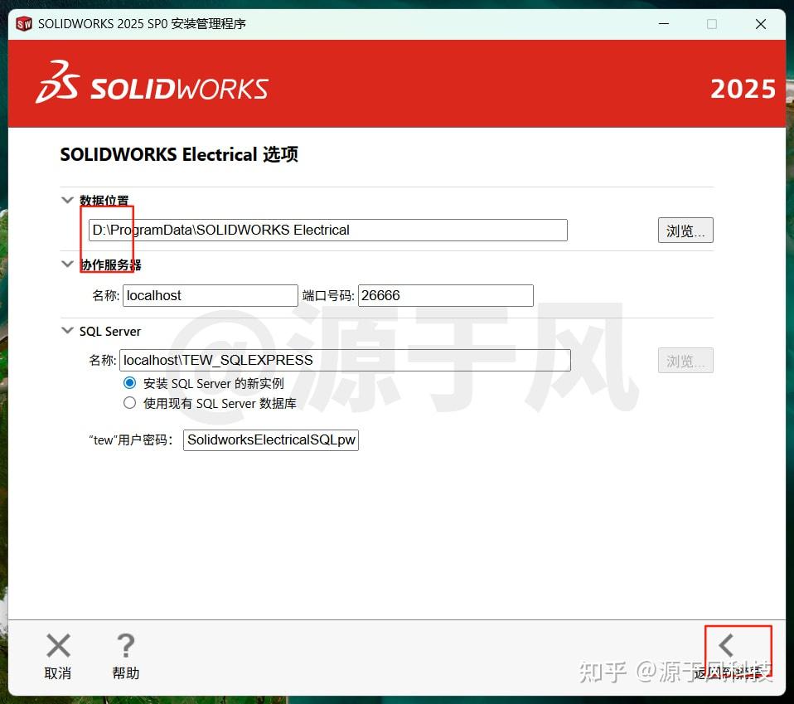The image size is (794, 704).
Task: Collapse the 数据位置 section chevron
Action: click(x=67, y=200)
